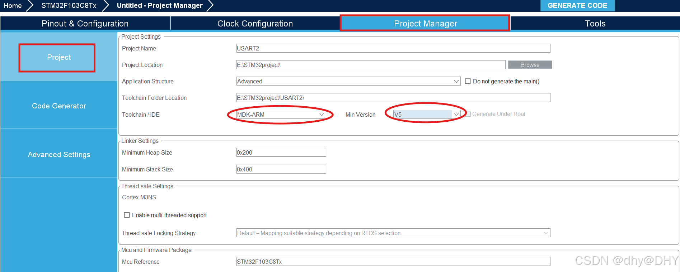Click the Application Structure label

click(148, 81)
